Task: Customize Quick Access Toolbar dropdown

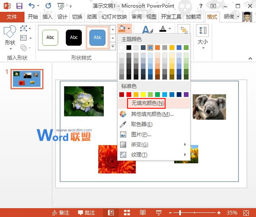Action: pos(70,6)
